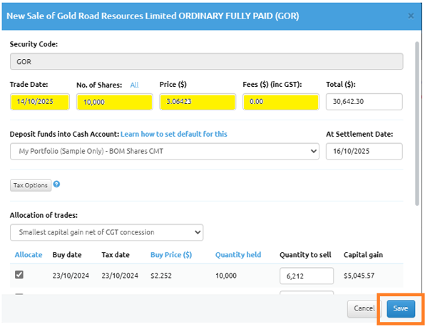Click the Tax Options button
This screenshot has width=430, height=329.
point(30,185)
